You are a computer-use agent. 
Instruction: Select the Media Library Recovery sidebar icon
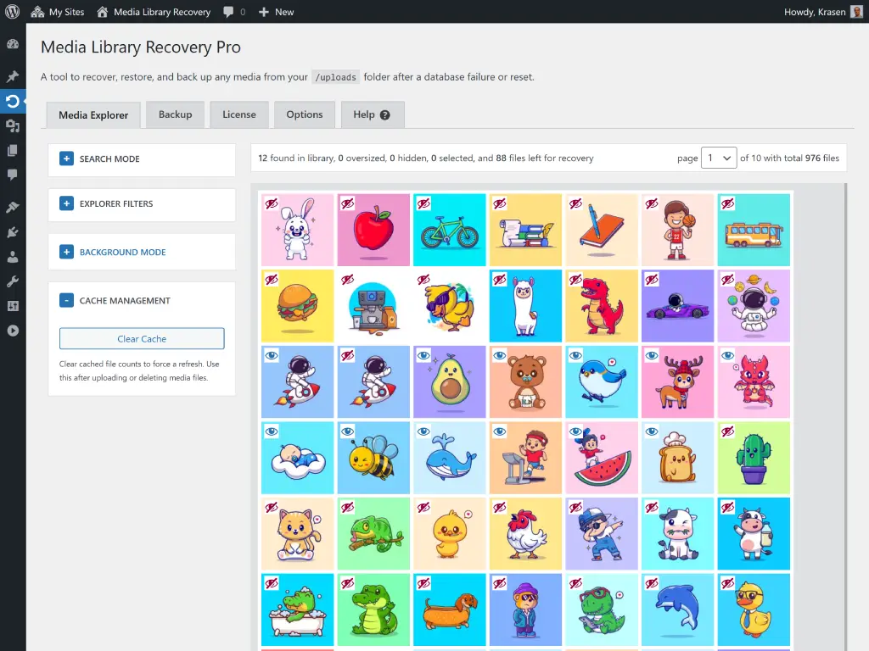click(x=14, y=101)
